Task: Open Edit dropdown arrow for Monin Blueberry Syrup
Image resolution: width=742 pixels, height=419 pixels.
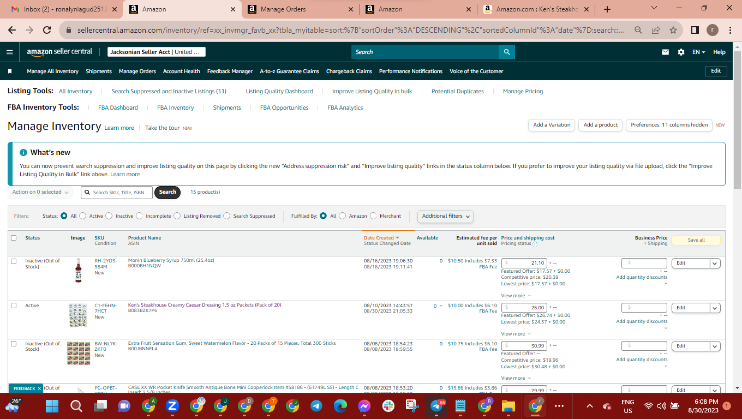Action: pos(715,264)
